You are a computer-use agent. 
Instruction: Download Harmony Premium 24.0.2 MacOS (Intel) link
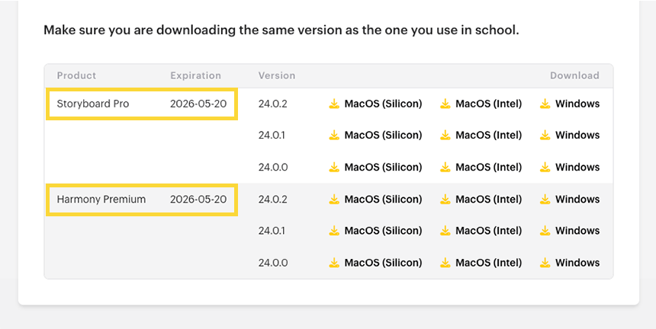coord(488,200)
